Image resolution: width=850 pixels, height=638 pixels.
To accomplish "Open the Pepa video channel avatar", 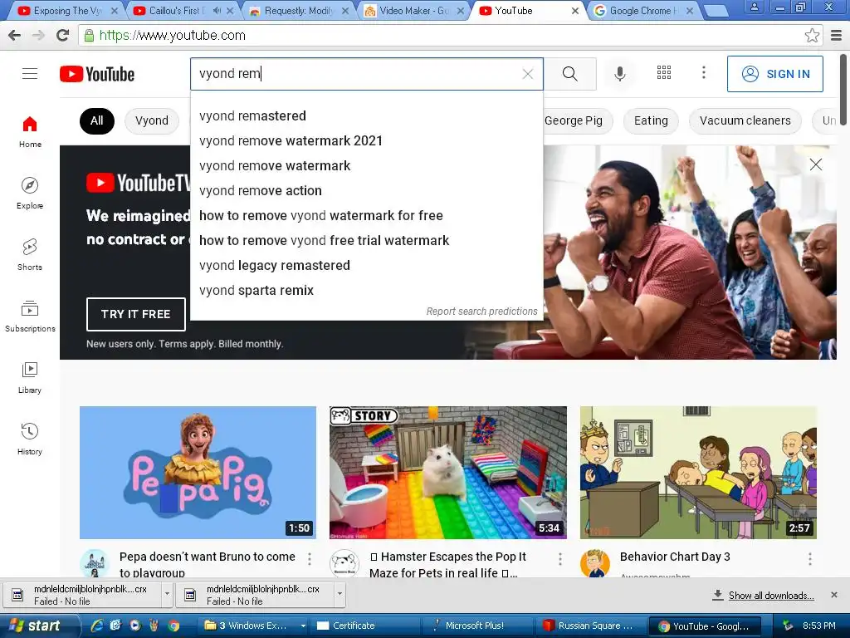I will [95, 563].
